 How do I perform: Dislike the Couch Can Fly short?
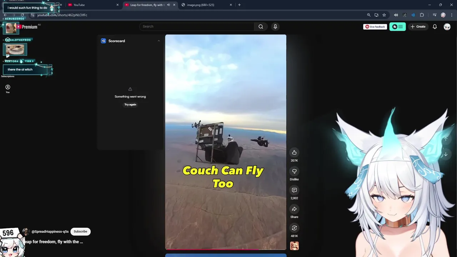(x=294, y=171)
